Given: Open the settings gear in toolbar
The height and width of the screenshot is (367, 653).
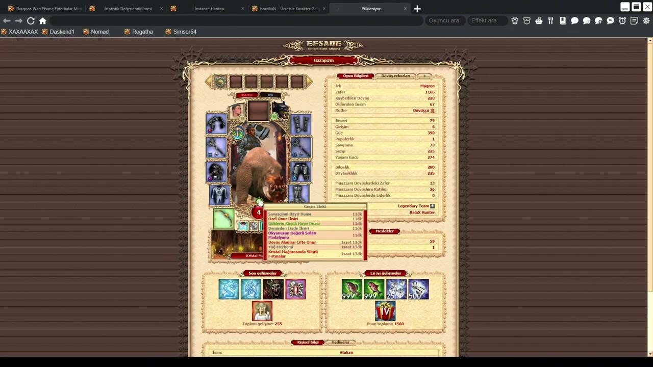Looking at the screenshot, I should coord(646,21).
